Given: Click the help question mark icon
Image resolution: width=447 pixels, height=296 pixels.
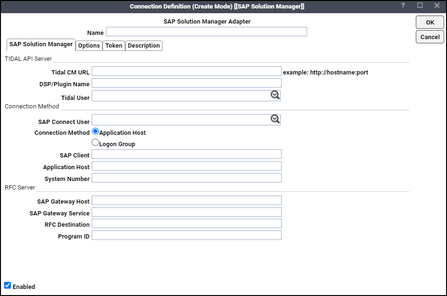Looking at the screenshot, I should click(403, 5).
